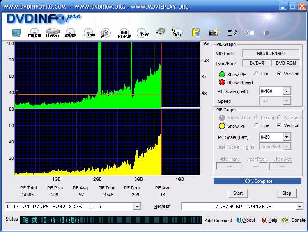Select Vertical radio for PIF graph
The width and height of the screenshot is (308, 232).
point(280,125)
